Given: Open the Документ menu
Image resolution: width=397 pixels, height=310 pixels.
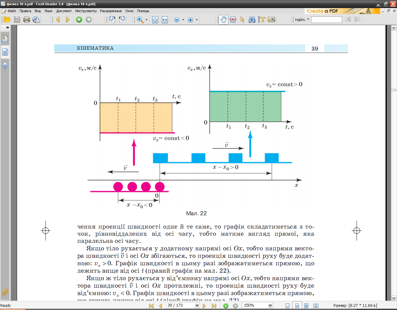Looking at the screenshot, I should click(x=64, y=11).
